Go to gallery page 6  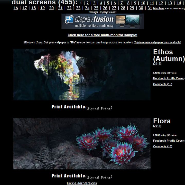(115, 3)
